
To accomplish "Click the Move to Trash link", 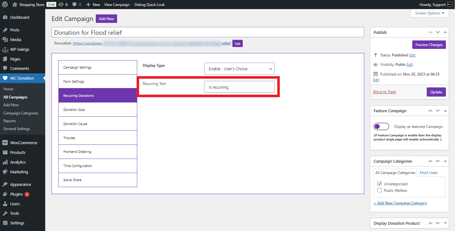I will (x=384, y=92).
